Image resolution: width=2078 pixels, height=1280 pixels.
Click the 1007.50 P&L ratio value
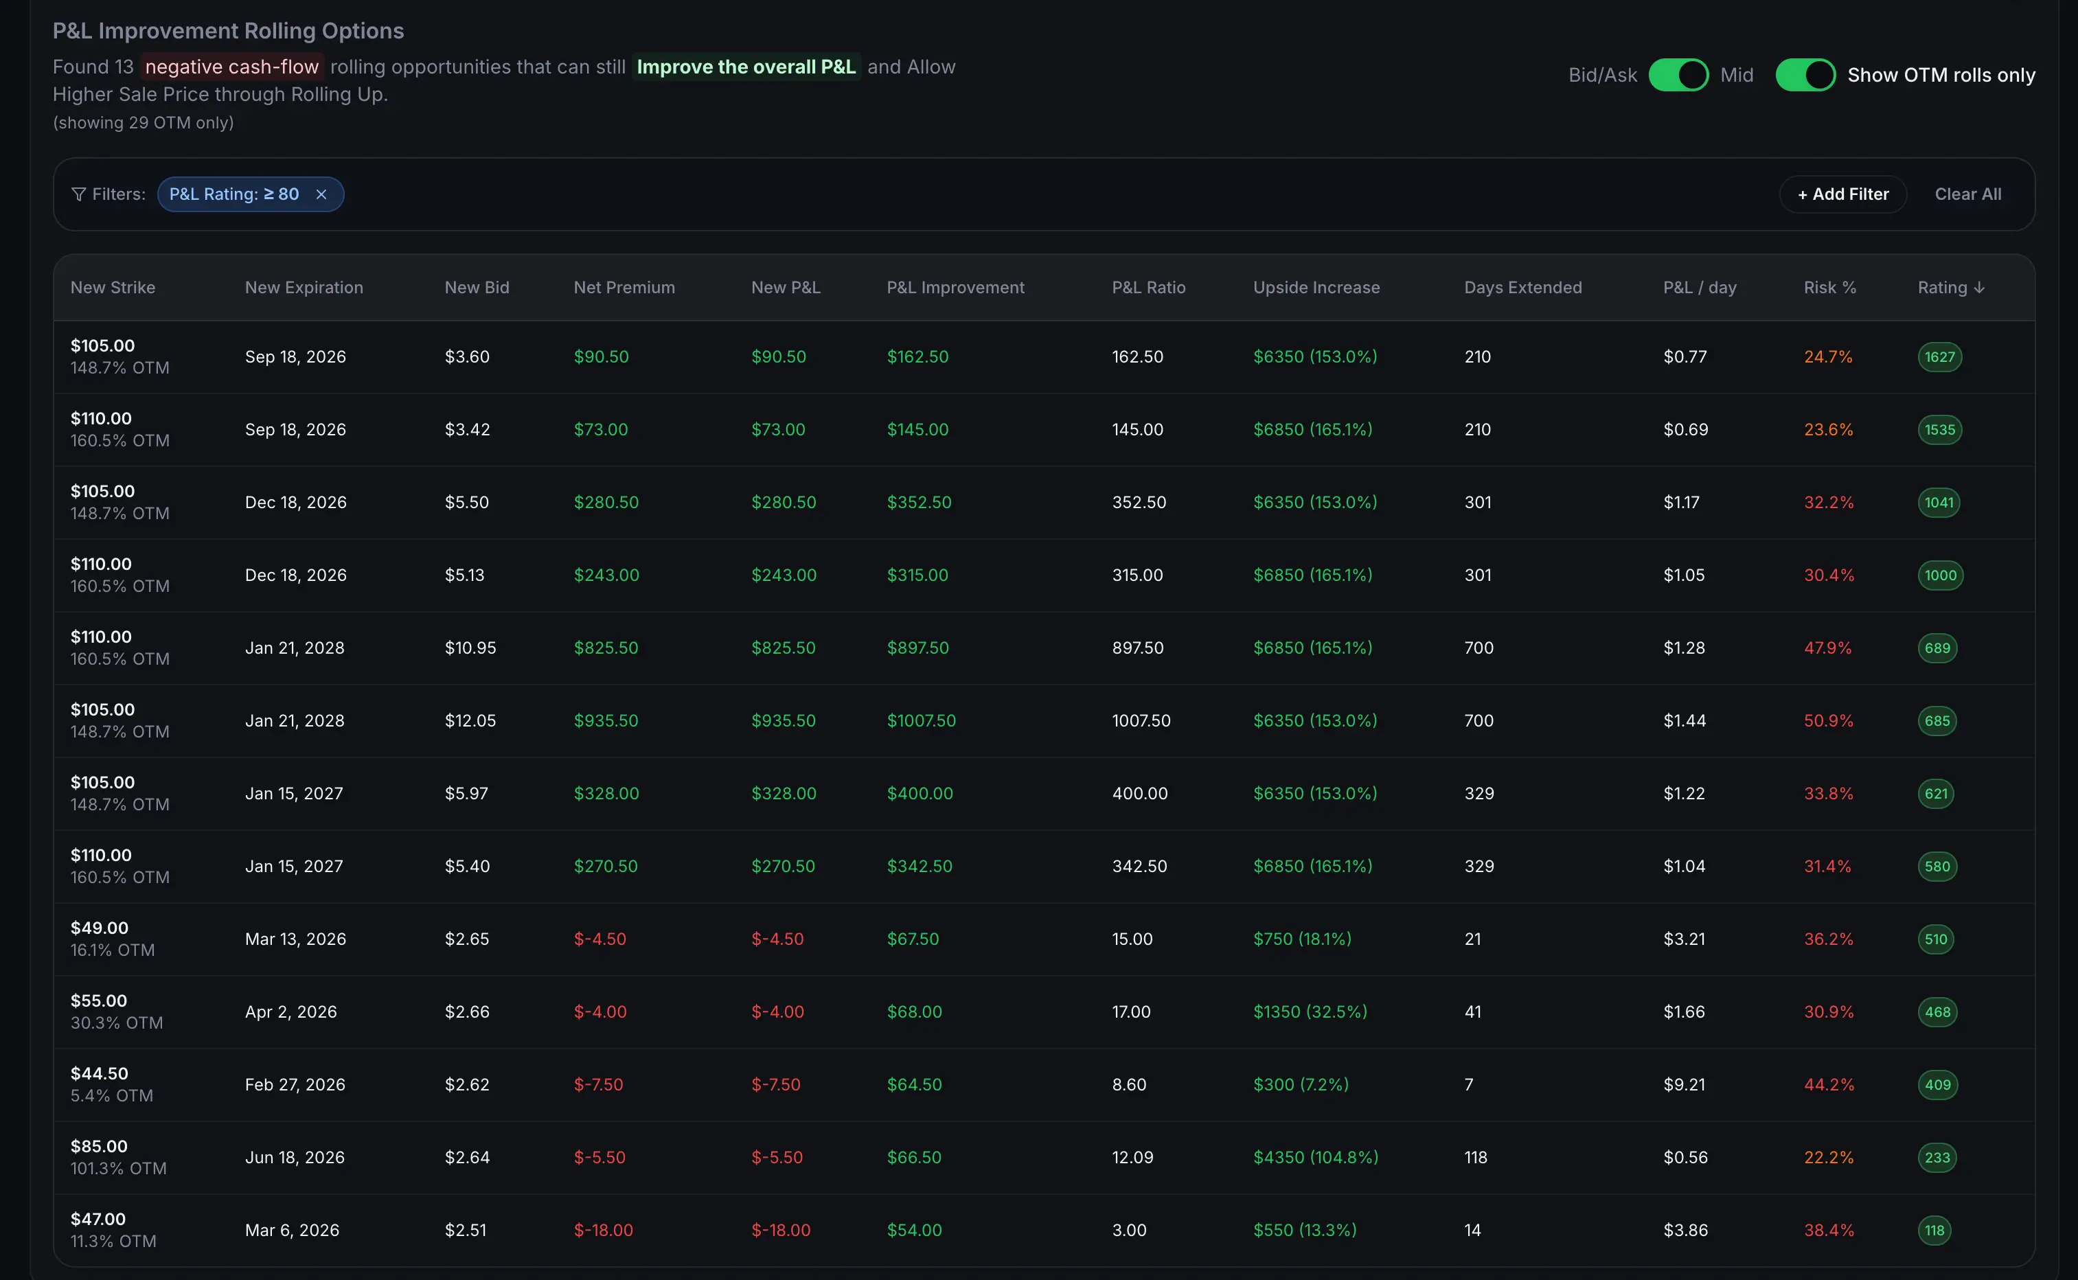pyautogui.click(x=1141, y=721)
